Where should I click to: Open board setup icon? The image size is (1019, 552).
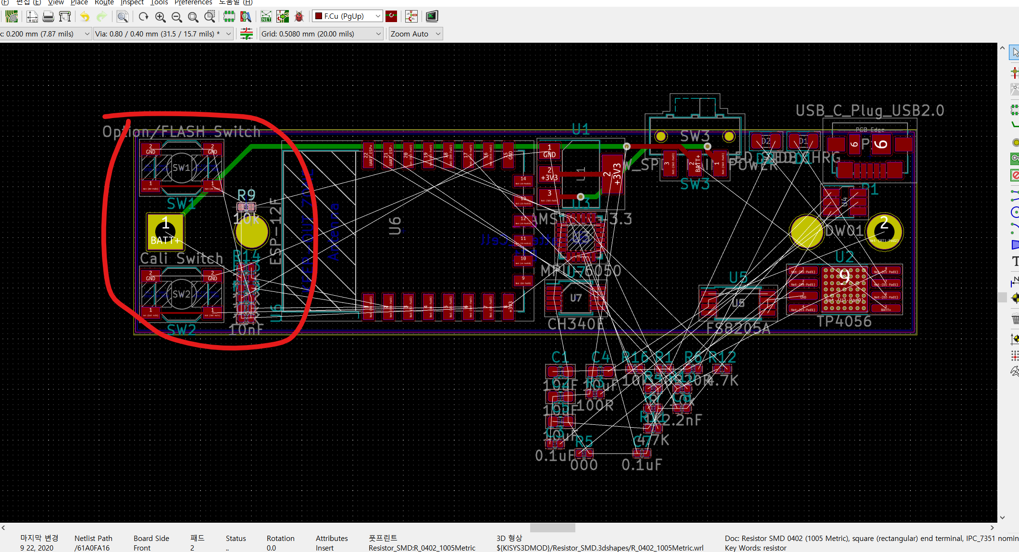[x=12, y=17]
